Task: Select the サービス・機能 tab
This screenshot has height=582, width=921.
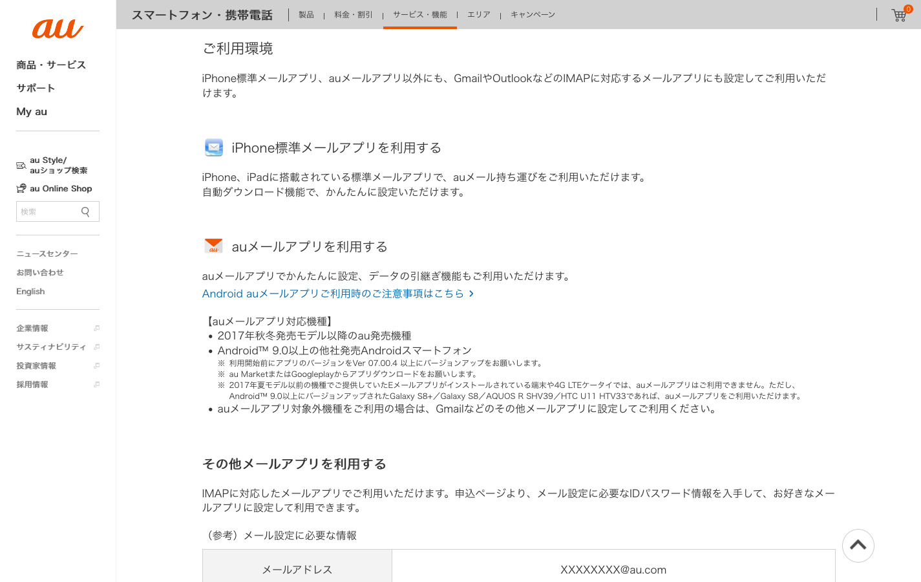Action: tap(420, 15)
